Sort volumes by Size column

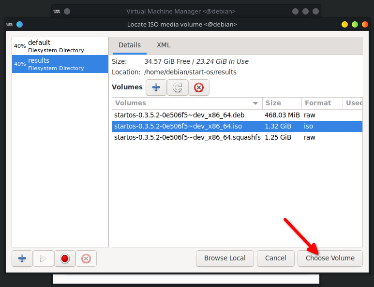pos(281,103)
